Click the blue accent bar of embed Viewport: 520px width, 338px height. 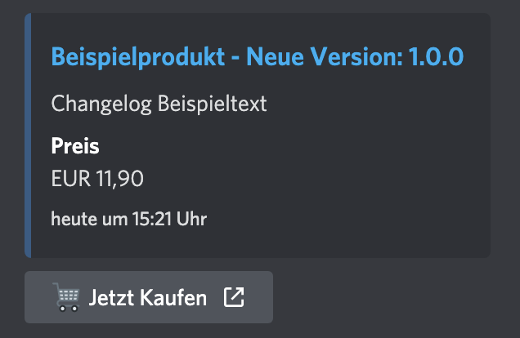(27, 135)
